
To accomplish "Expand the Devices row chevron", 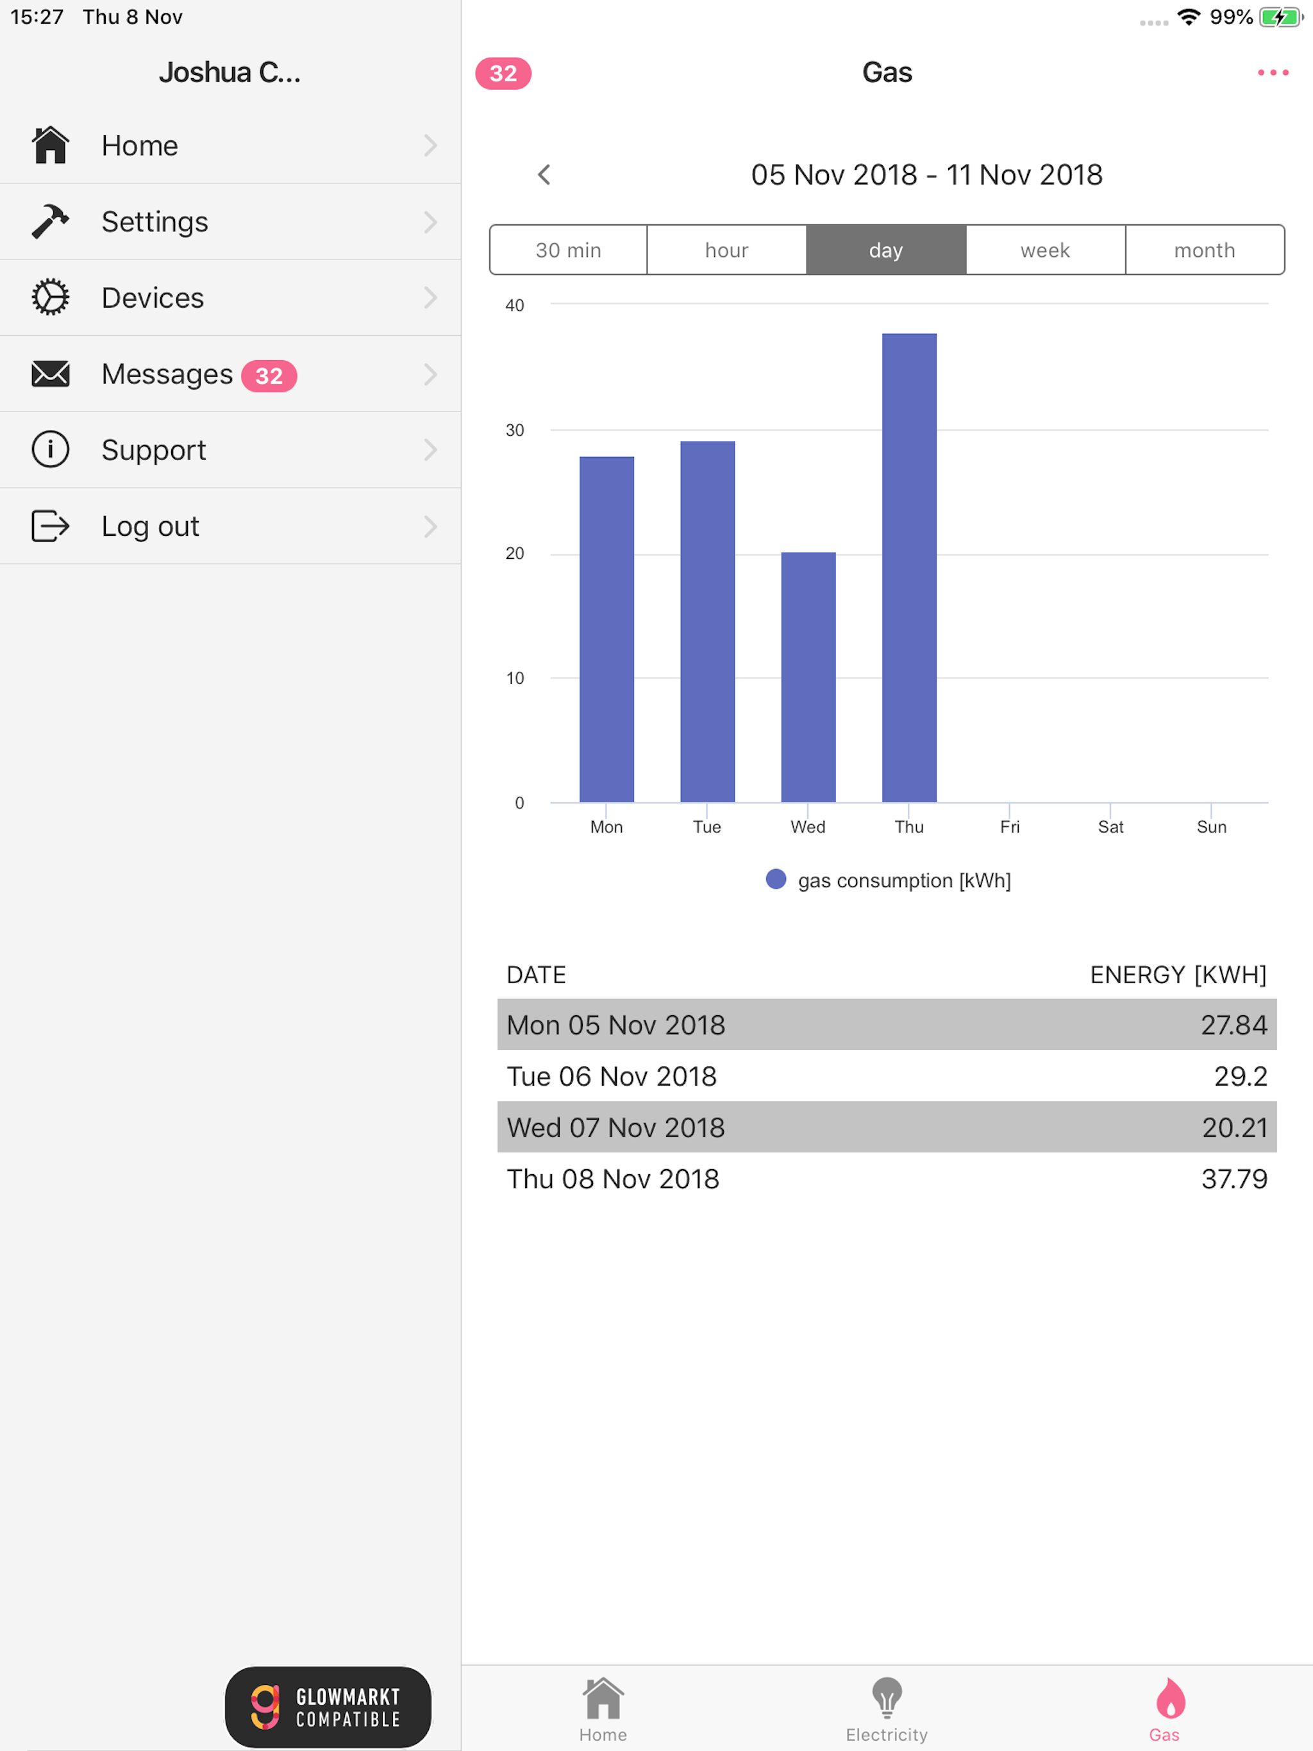I will tap(430, 297).
